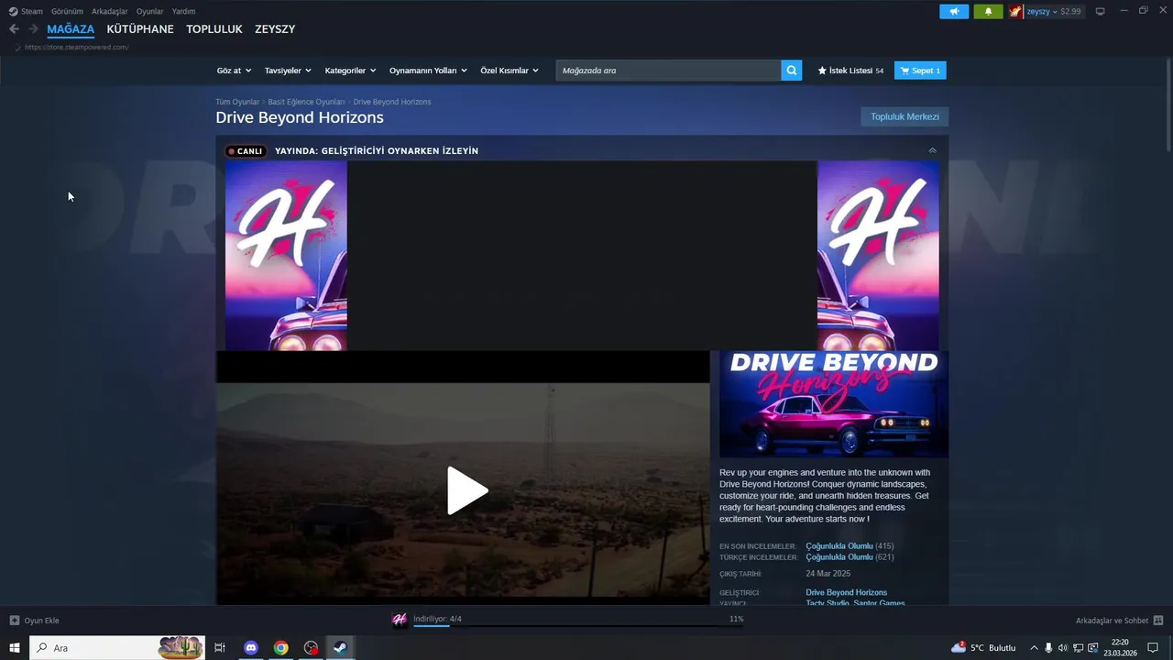Expand the Tavsiyeler dropdown
The image size is (1173, 660).
288,71
